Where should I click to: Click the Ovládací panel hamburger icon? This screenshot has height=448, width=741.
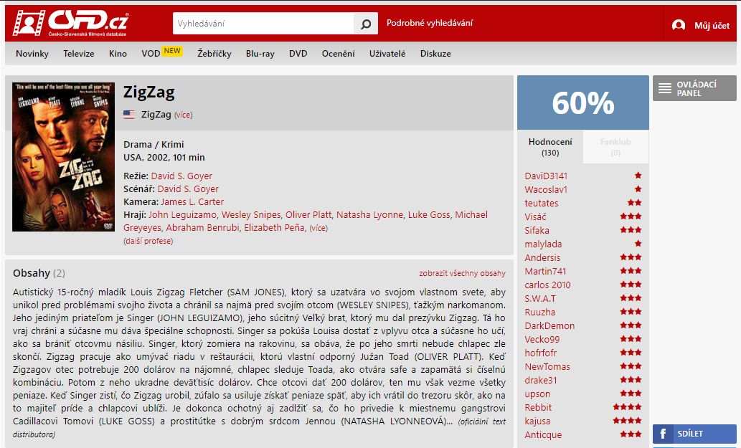pyautogui.click(x=665, y=88)
